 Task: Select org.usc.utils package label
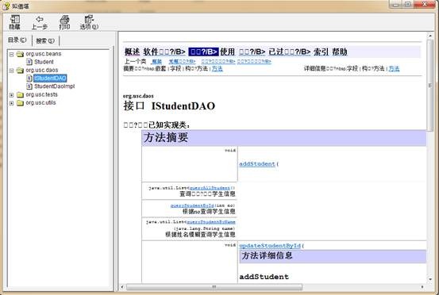[40, 102]
